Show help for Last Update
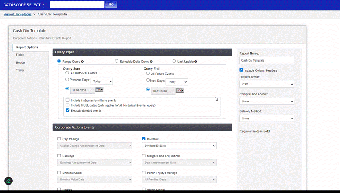The width and height of the screenshot is (340, 193). pyautogui.click(x=196, y=62)
